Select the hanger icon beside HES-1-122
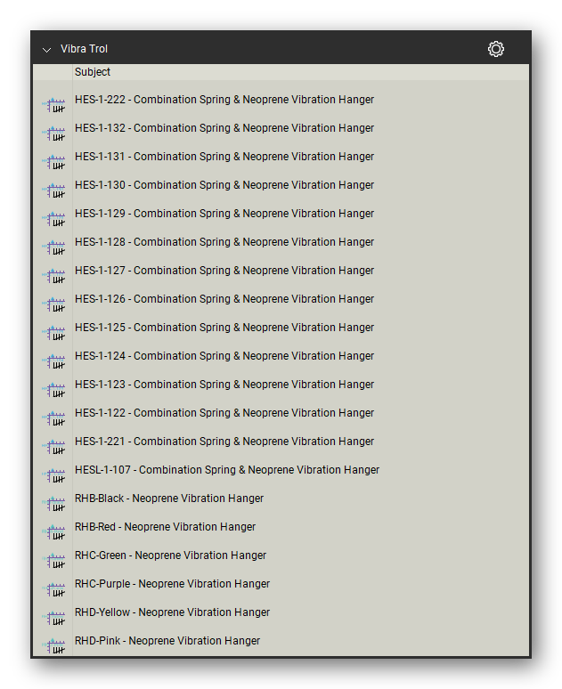Screen dimensions: 562x689 [x=53, y=418]
